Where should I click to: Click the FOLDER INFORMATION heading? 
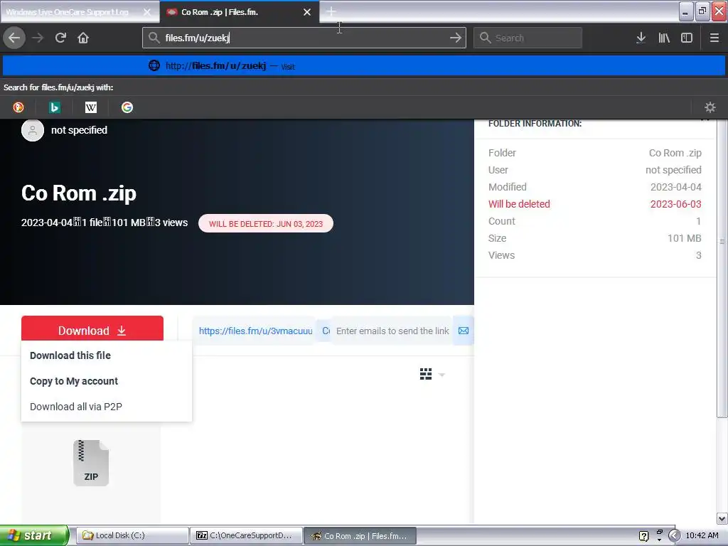(535, 124)
